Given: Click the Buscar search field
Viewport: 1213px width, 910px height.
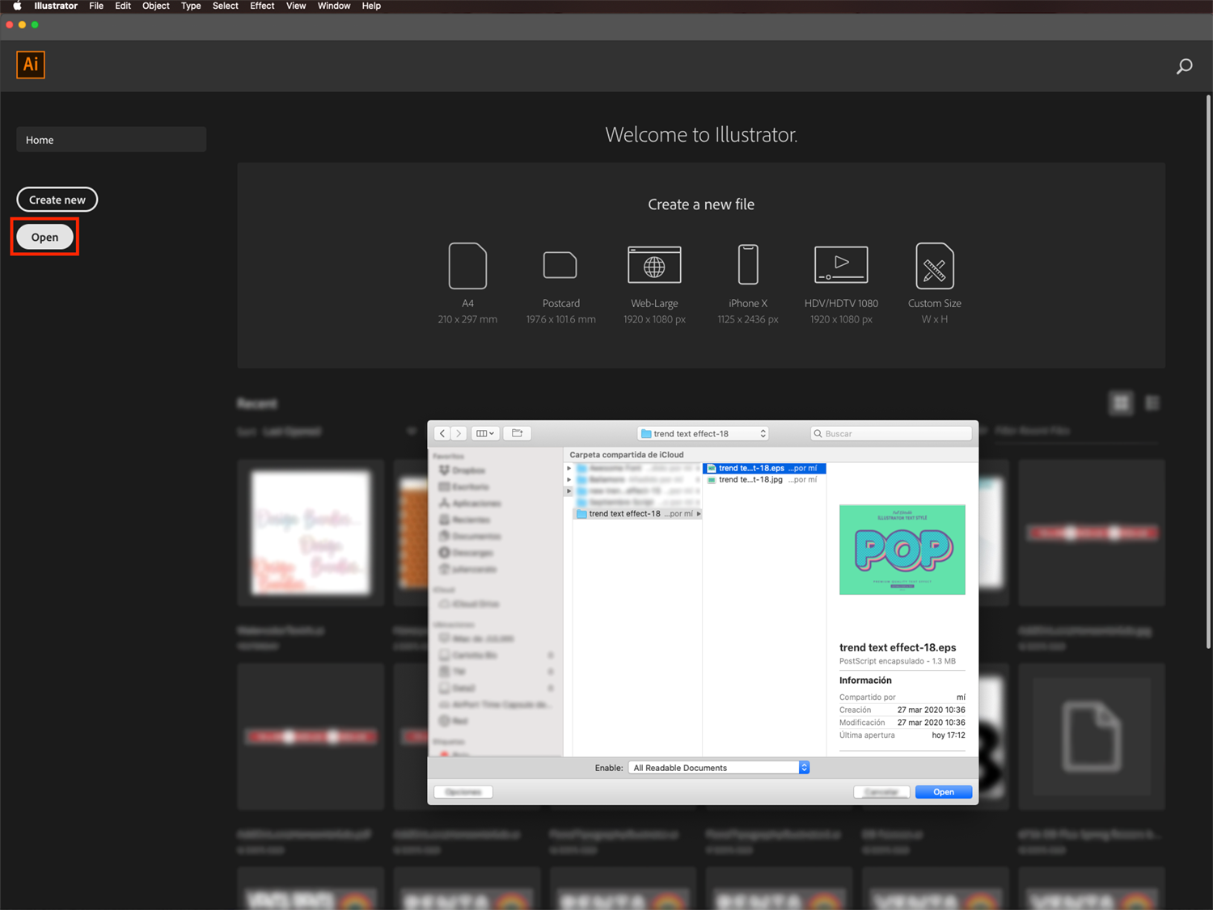Looking at the screenshot, I should 891,433.
